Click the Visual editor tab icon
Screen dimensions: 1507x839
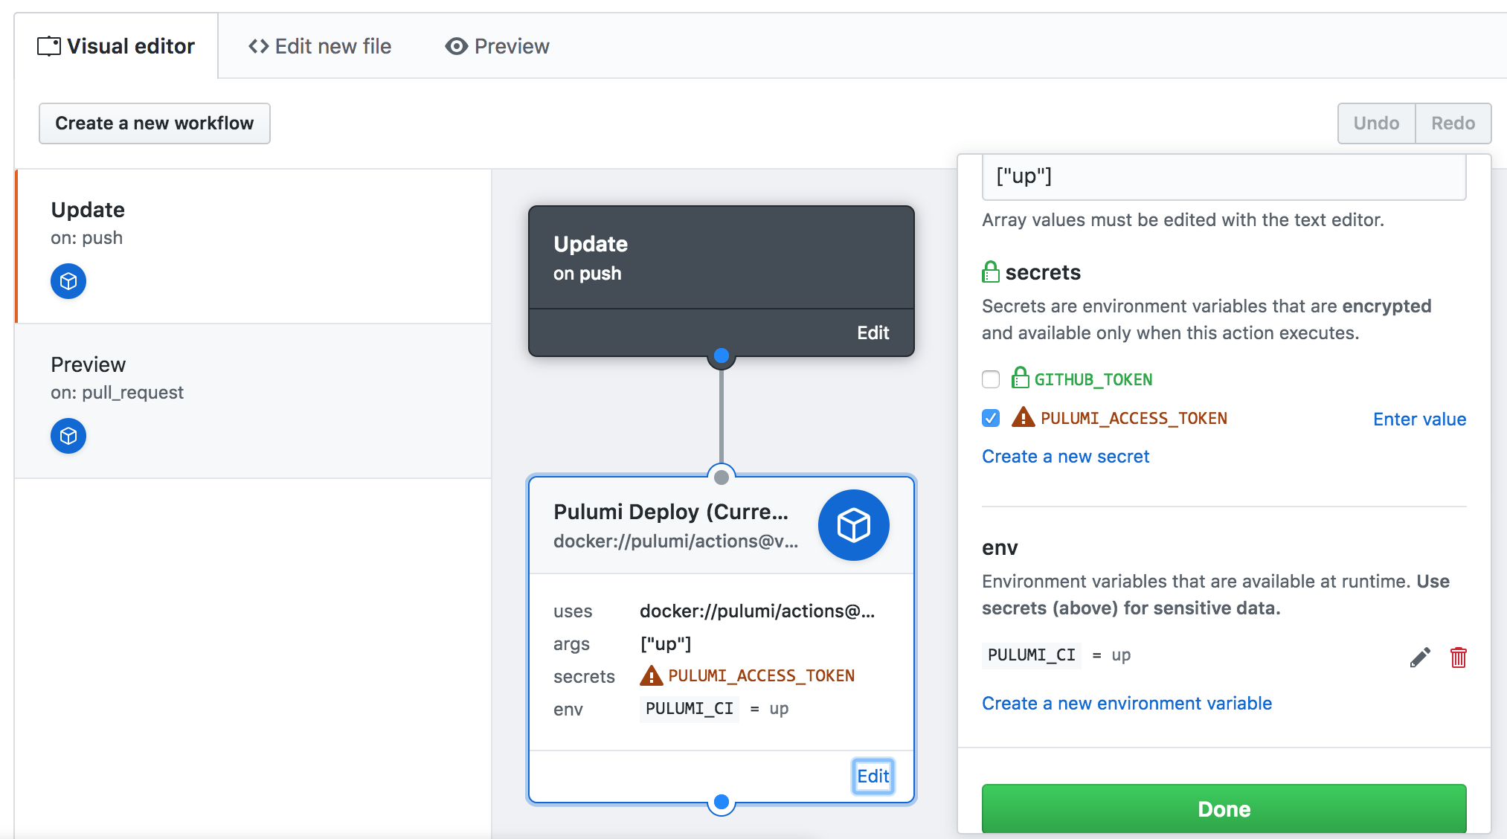pyautogui.click(x=49, y=46)
